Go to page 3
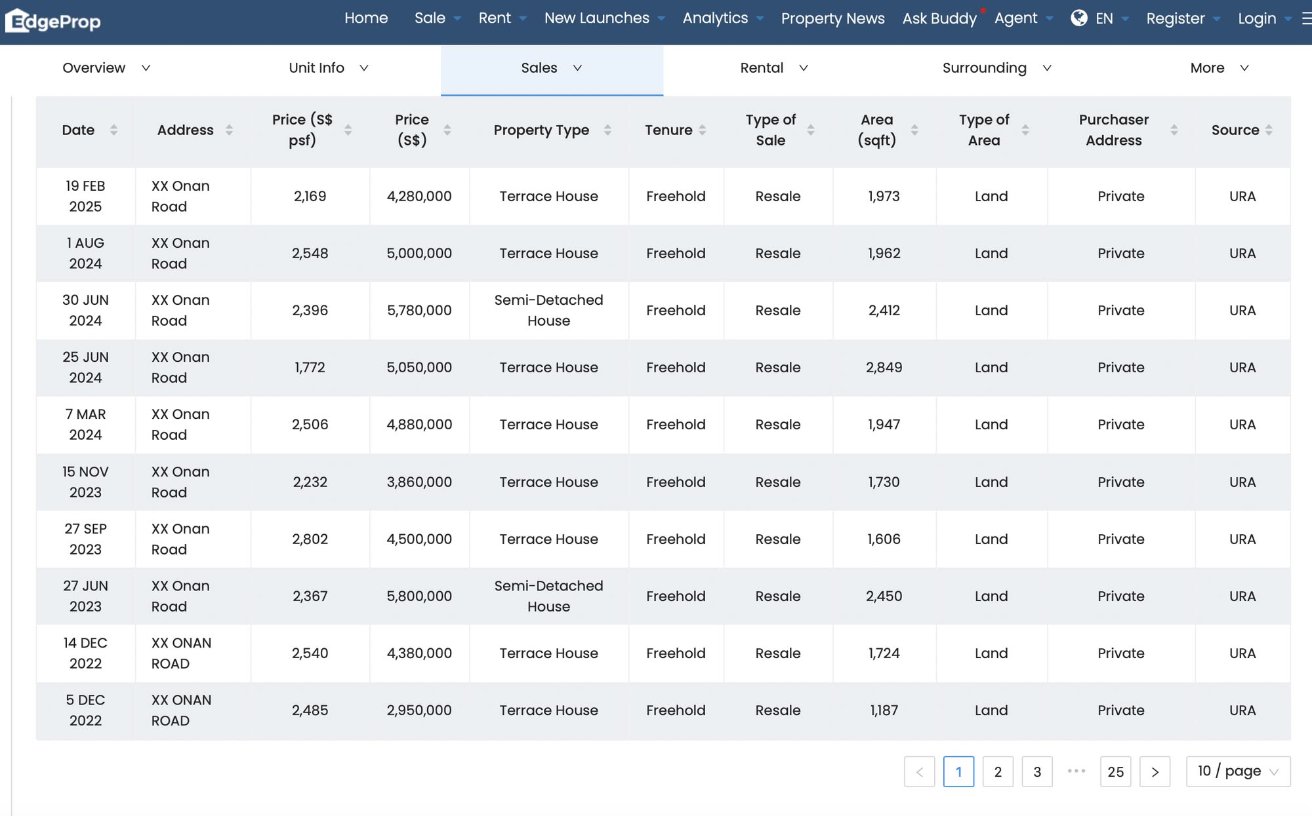 tap(1037, 771)
